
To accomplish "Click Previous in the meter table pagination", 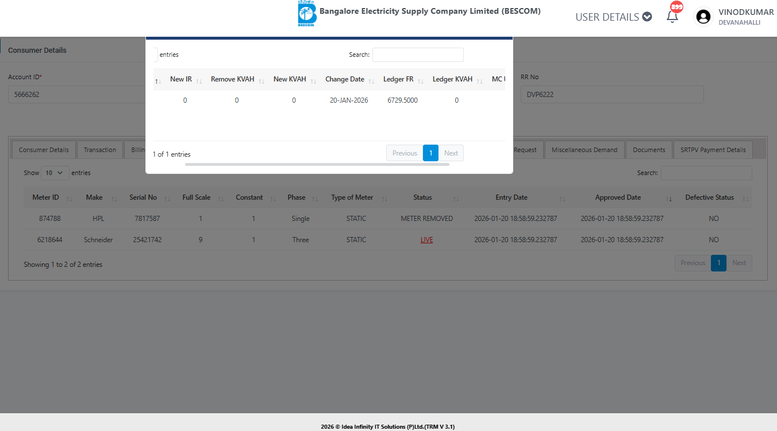I will [x=693, y=263].
